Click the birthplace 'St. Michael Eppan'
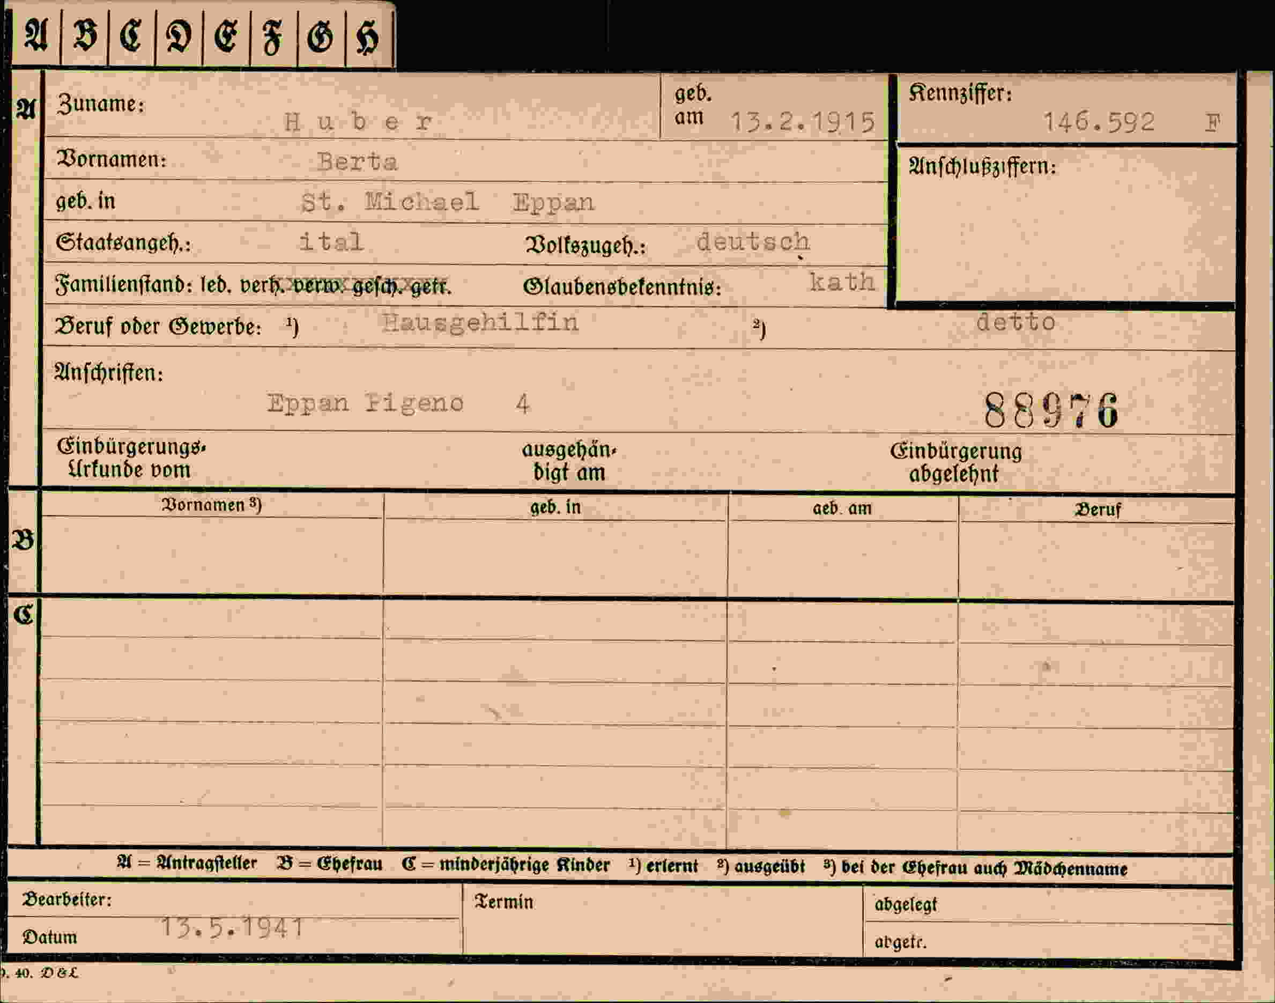The image size is (1275, 1003). click(x=447, y=203)
